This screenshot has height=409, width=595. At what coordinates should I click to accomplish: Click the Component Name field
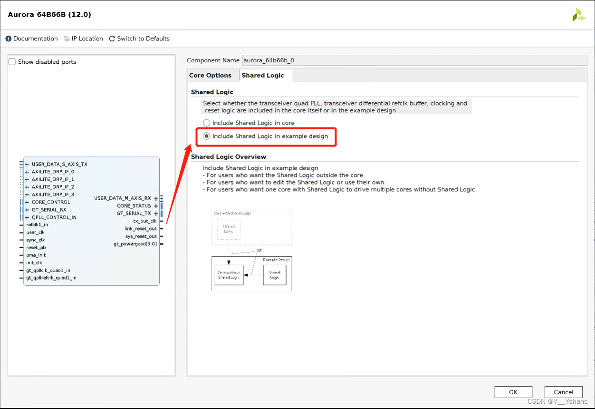pos(414,60)
